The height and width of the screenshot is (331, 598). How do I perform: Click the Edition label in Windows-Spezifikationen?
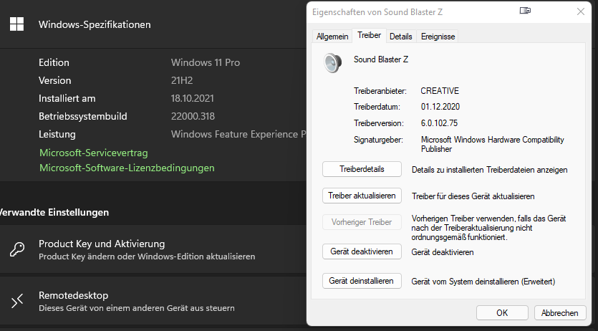[x=54, y=62]
